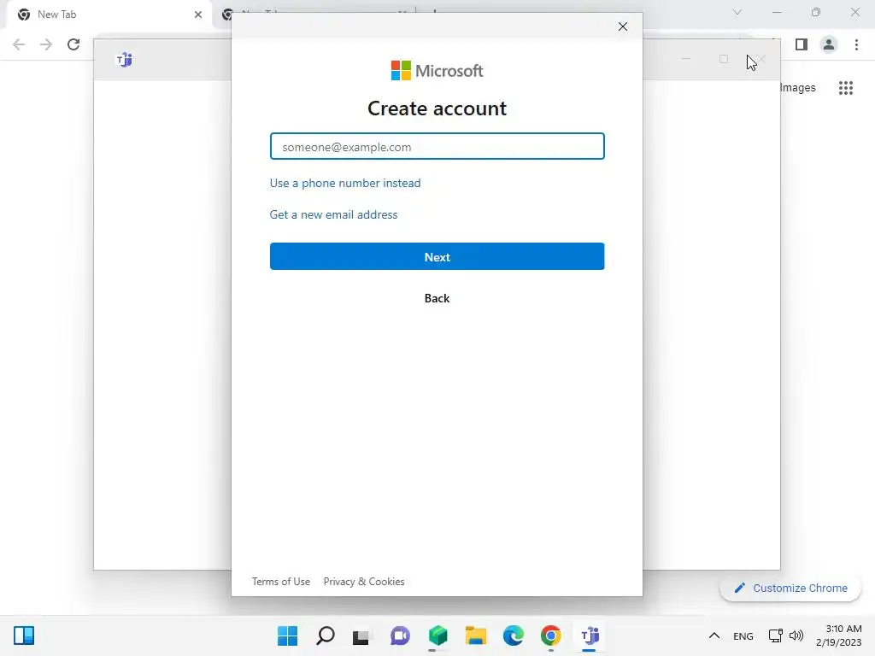Screen dimensions: 875x656
Task: Click the Images link on Google page
Action: (x=797, y=88)
